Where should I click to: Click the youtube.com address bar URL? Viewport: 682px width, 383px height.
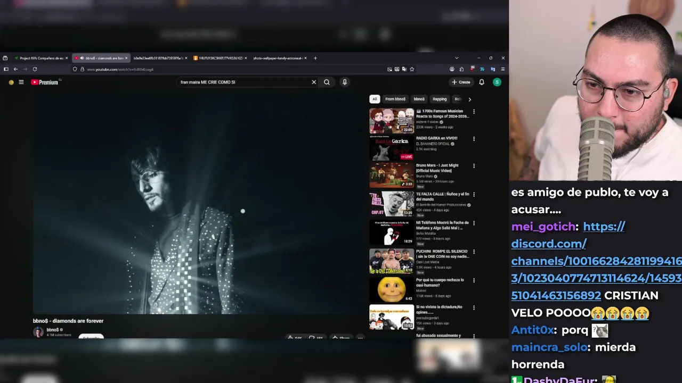(120, 69)
